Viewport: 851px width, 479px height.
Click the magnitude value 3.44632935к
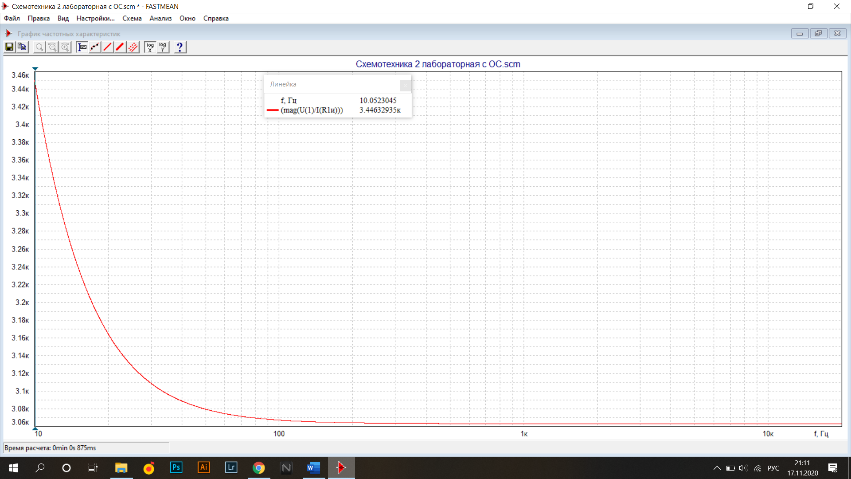[380, 110]
